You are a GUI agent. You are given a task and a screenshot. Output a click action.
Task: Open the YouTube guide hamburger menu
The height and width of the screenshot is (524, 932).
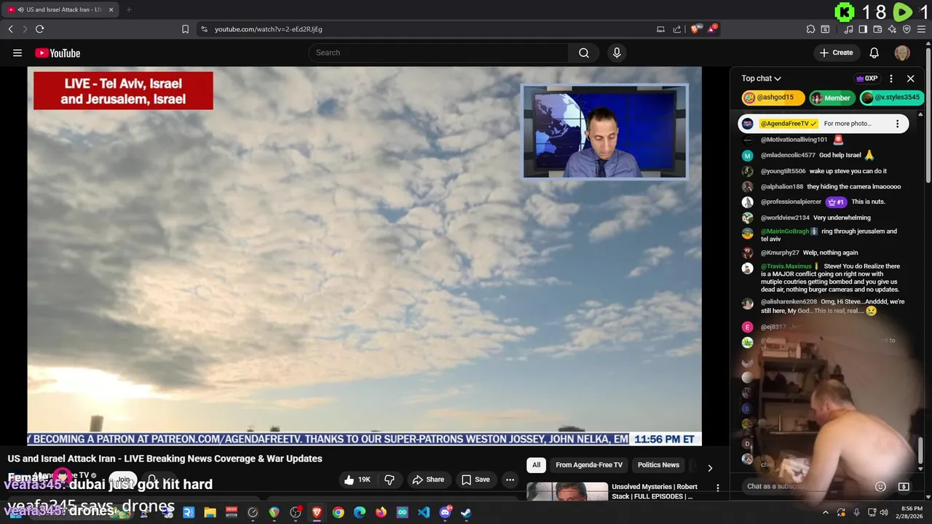click(17, 52)
